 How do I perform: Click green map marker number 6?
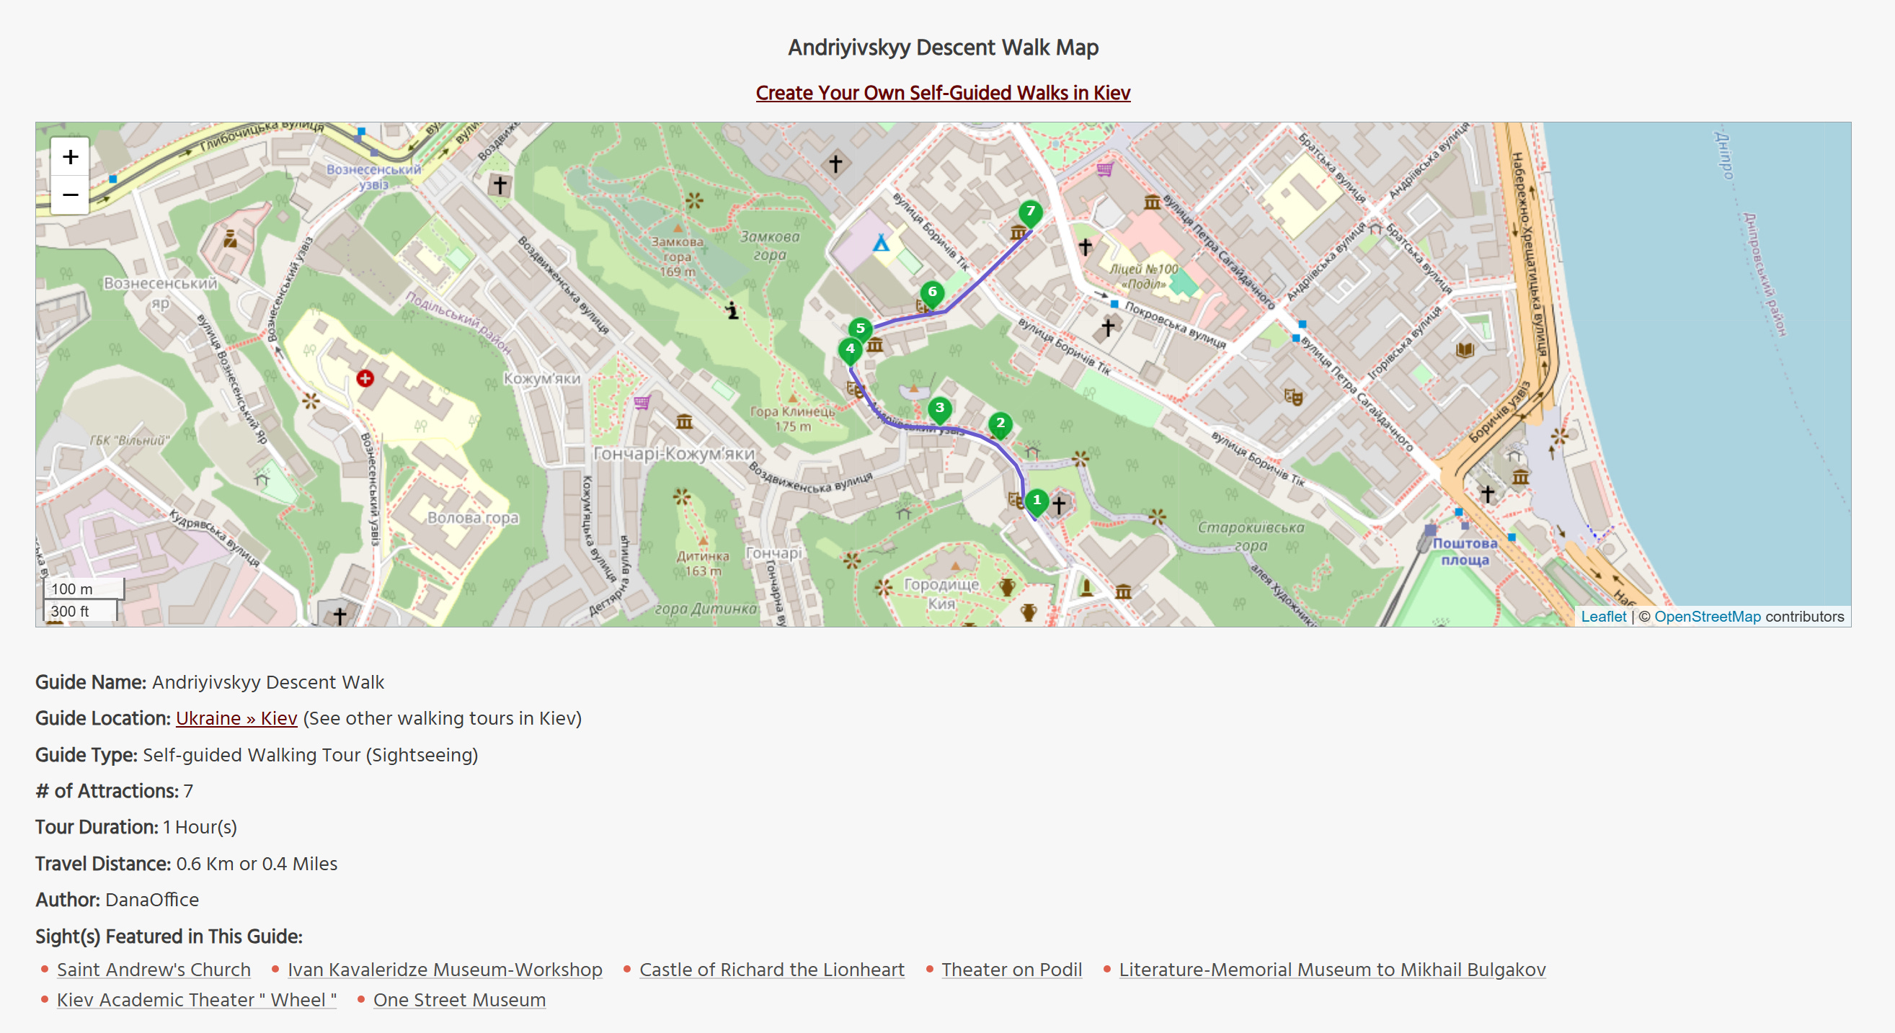932,292
